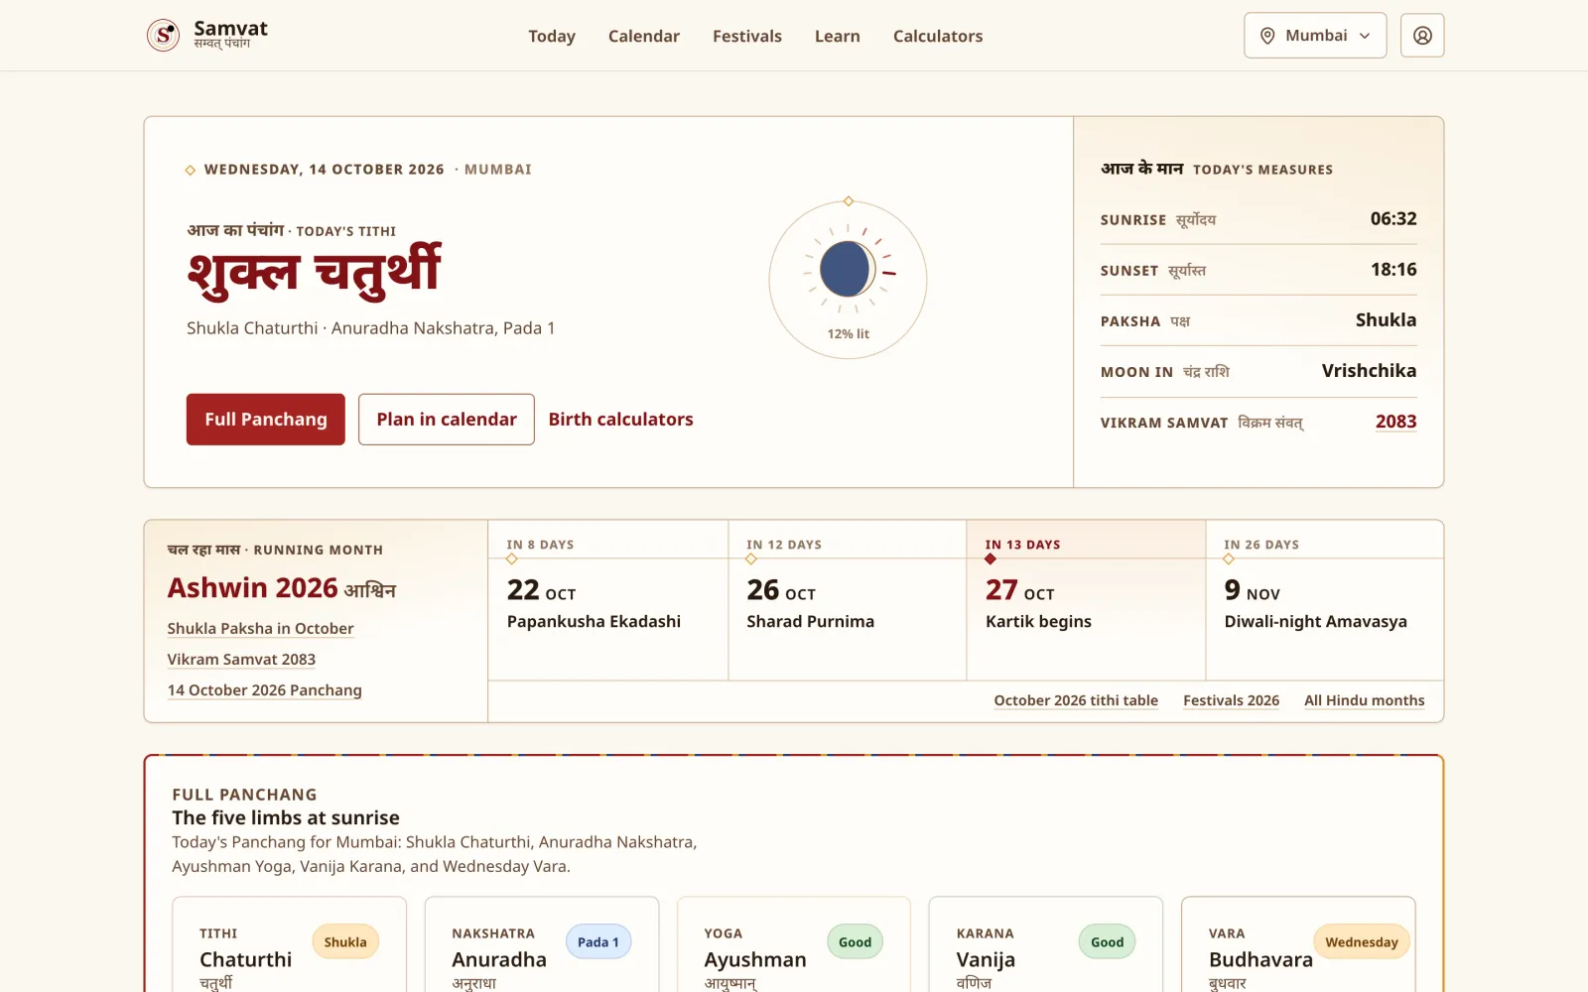Viewport: 1588px width, 992px height.
Task: Open the Vanija karana card
Action: coord(1046,944)
